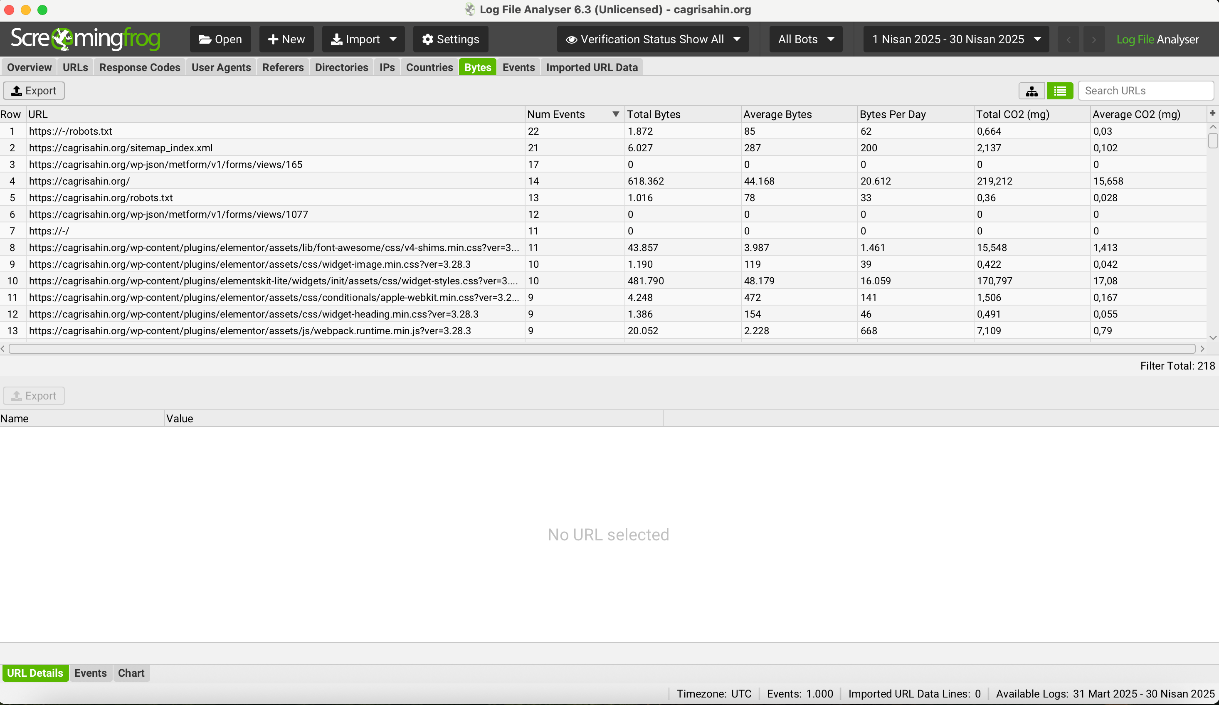Click the Name column header in details
The width and height of the screenshot is (1219, 705).
click(82, 418)
